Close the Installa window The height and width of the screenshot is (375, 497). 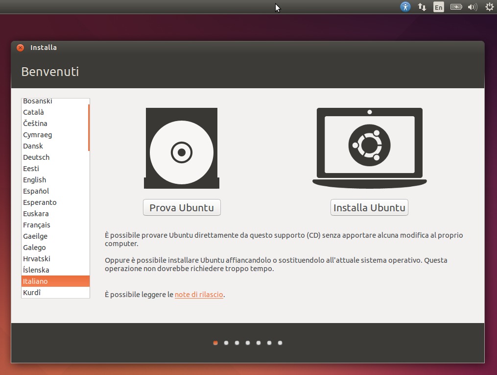20,48
